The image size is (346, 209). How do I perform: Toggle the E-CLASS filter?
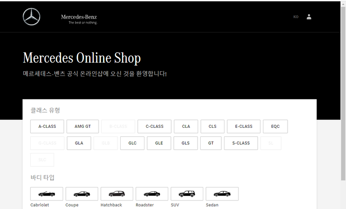[x=243, y=127]
